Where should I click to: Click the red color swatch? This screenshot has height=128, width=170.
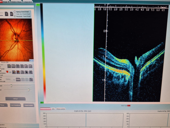point(7,72)
